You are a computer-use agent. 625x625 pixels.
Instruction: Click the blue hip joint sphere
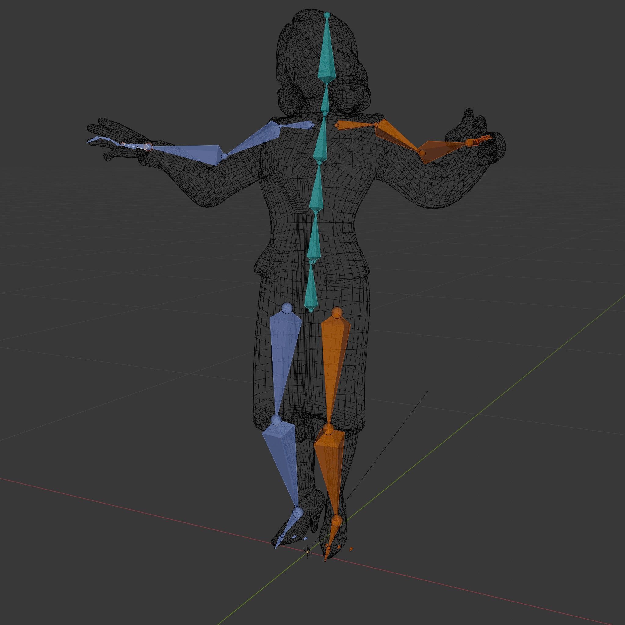coord(287,308)
